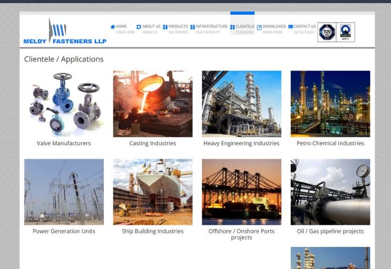Open the NABCB QM011 certification badge
This screenshot has width=391, height=269.
(345, 32)
